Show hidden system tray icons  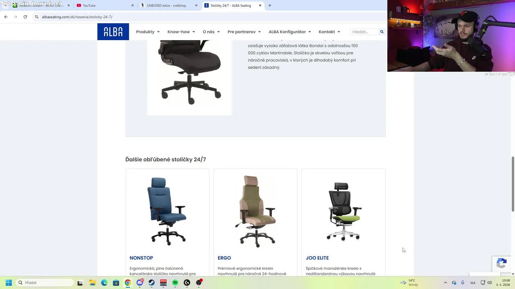[x=445, y=283]
